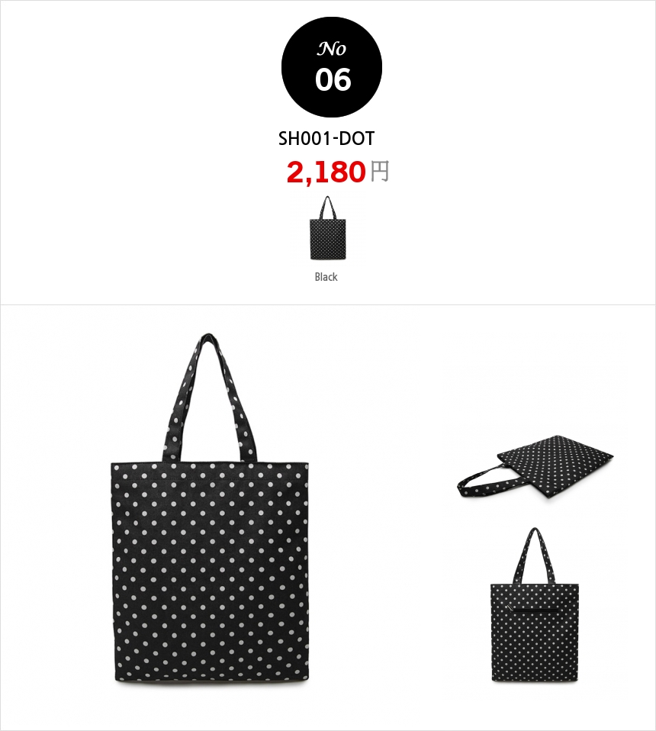Click the yen symbol beside price
The width and height of the screenshot is (656, 731).
380,171
